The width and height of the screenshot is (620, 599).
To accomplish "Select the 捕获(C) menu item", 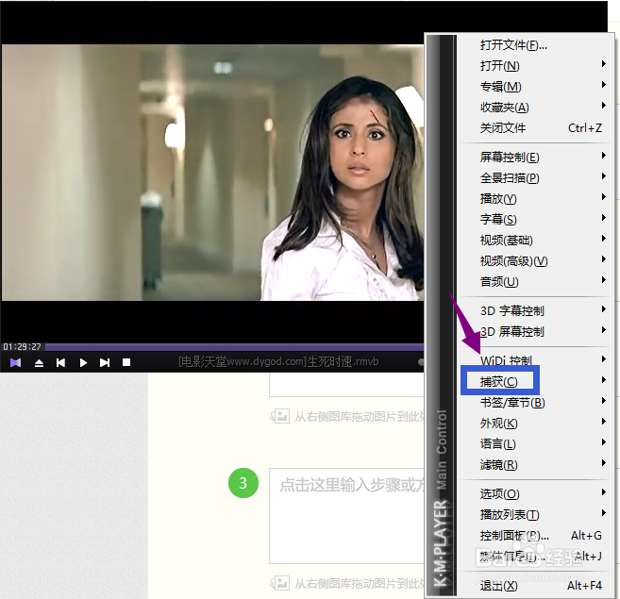I will click(x=534, y=381).
